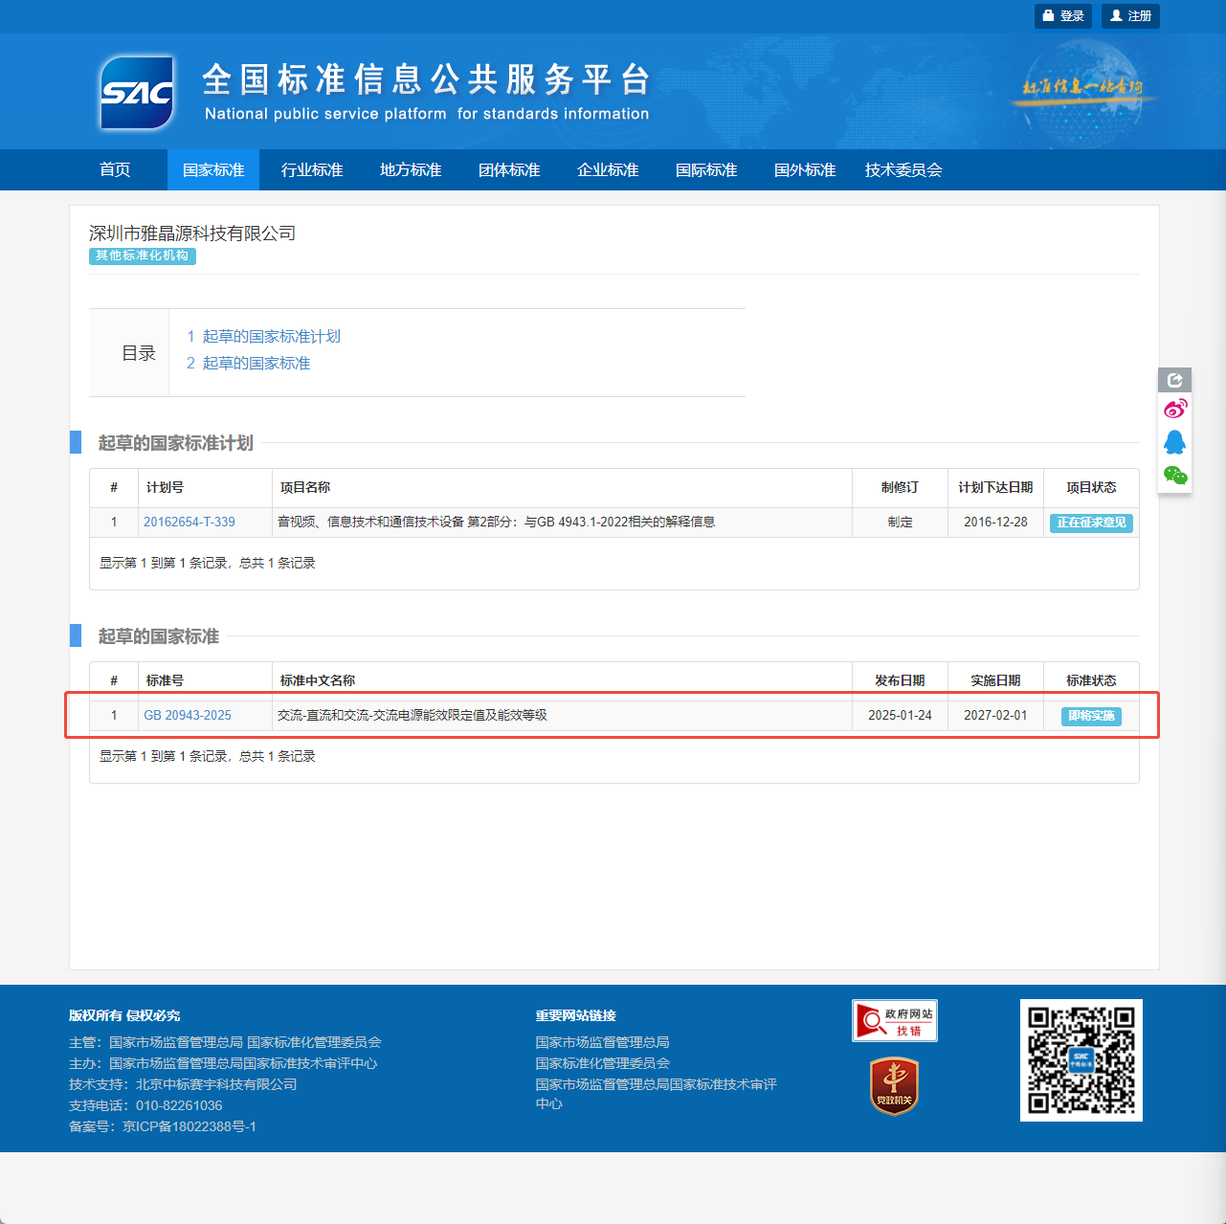The image size is (1226, 1224).
Task: Click the SAC logo icon
Action: coord(138,92)
